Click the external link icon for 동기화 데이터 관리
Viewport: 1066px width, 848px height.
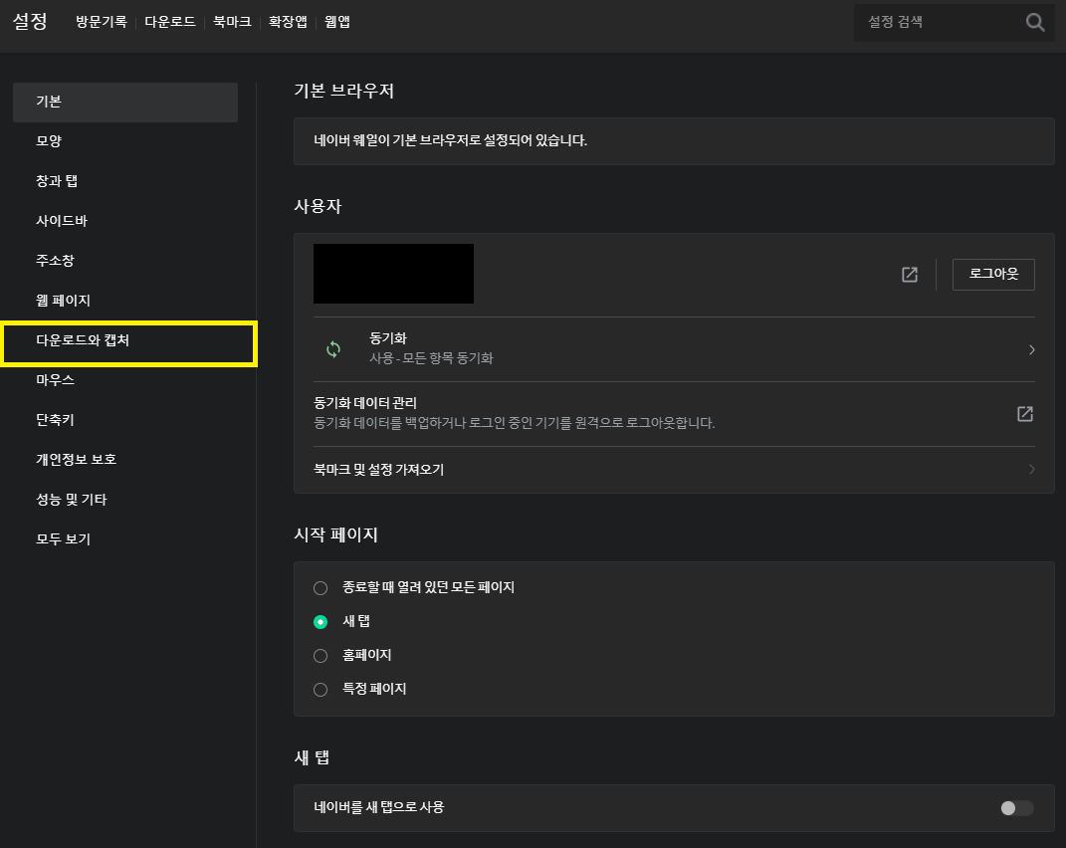1024,414
